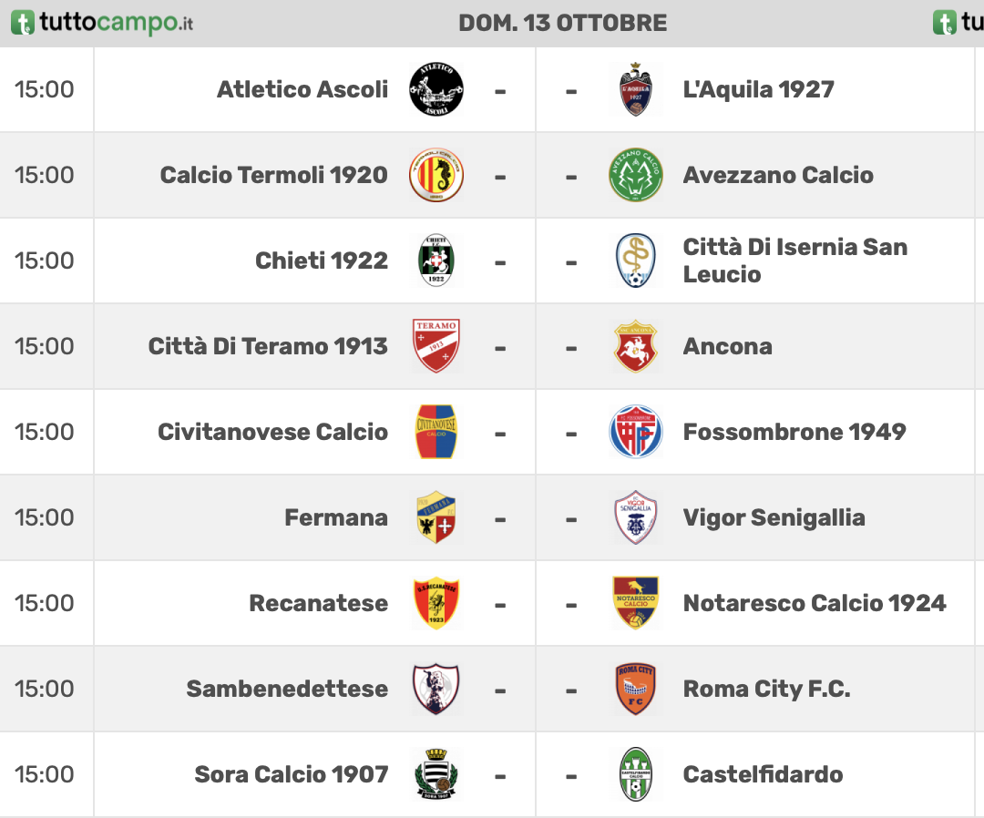Open the Città Di Isernia San Leucio crest

click(636, 261)
